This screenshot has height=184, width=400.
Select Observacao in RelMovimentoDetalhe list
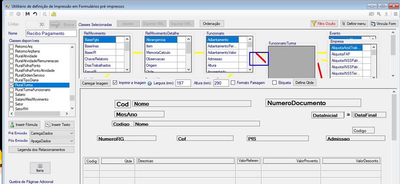161,59
